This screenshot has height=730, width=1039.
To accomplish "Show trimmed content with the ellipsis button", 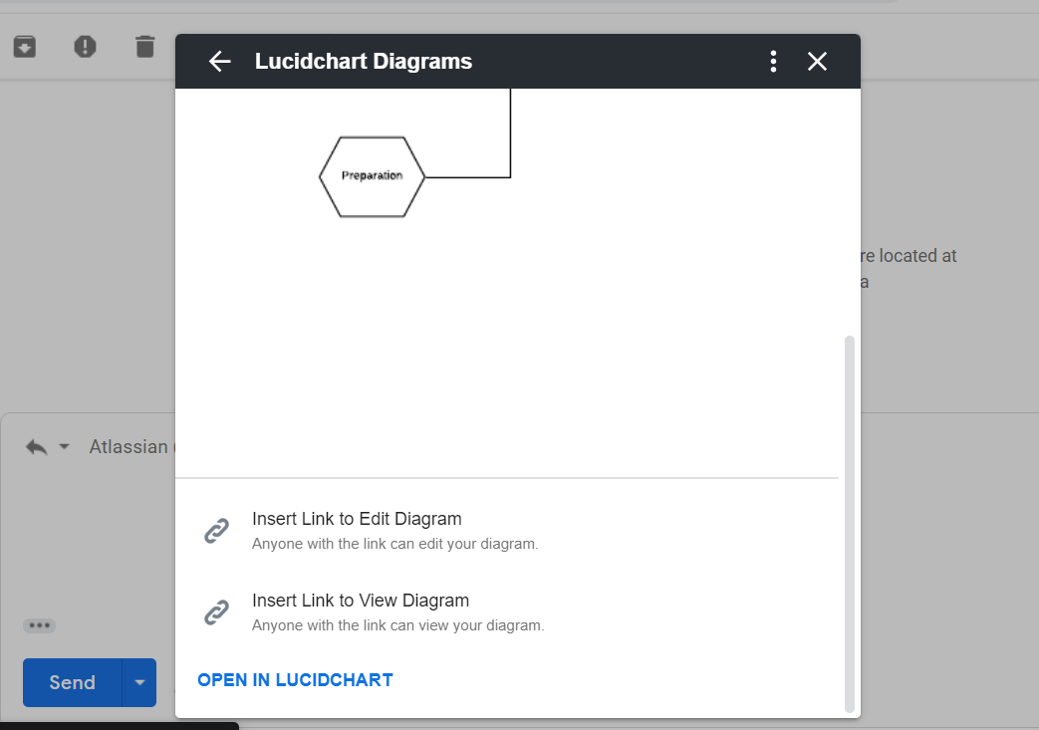I will pyautogui.click(x=39, y=625).
